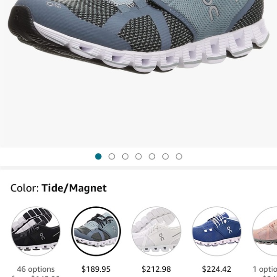Tap the $189.95 price label
Screen dimensions: 277x277
coord(96,269)
